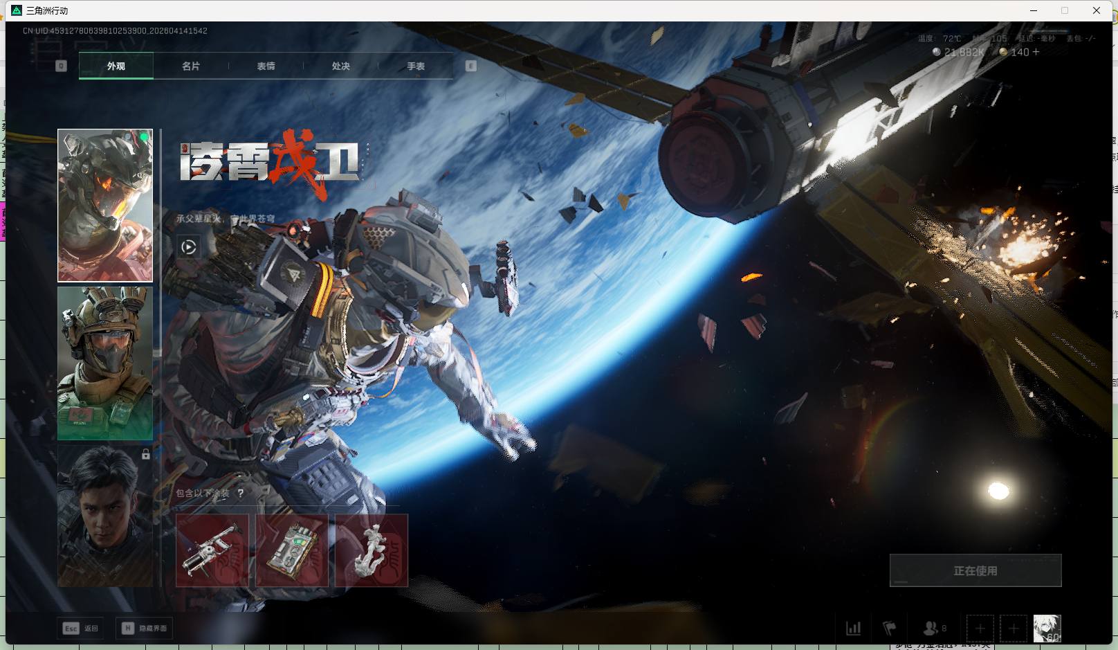Click the gold coin currency icon
1118x650 pixels.
[x=1004, y=52]
